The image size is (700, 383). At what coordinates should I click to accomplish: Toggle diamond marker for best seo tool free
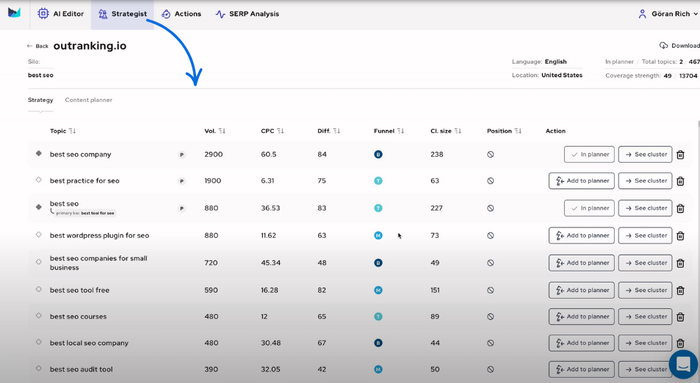click(39, 289)
